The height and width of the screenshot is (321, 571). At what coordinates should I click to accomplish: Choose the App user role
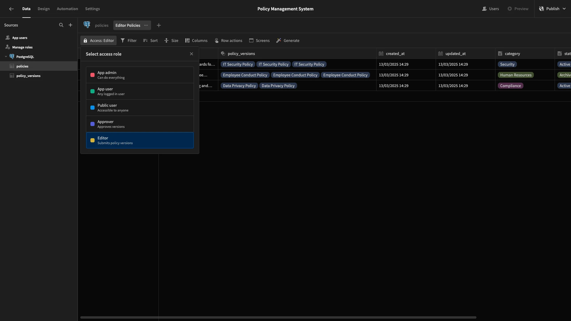140,91
